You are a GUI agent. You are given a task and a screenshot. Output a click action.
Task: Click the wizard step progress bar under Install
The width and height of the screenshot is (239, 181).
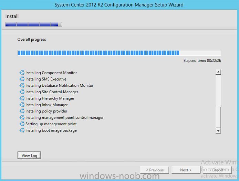click(33, 24)
